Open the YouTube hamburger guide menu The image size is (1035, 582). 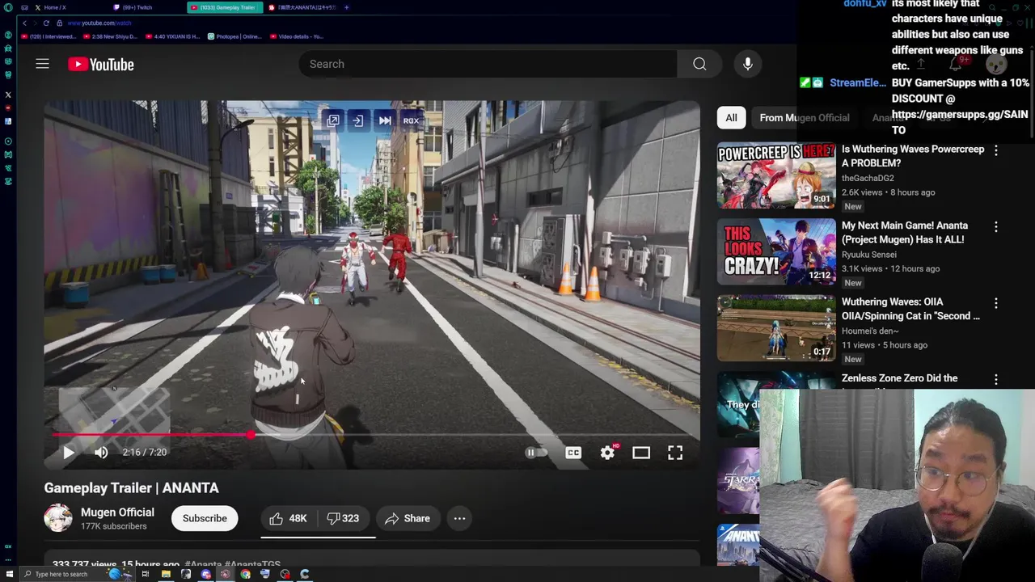point(42,64)
